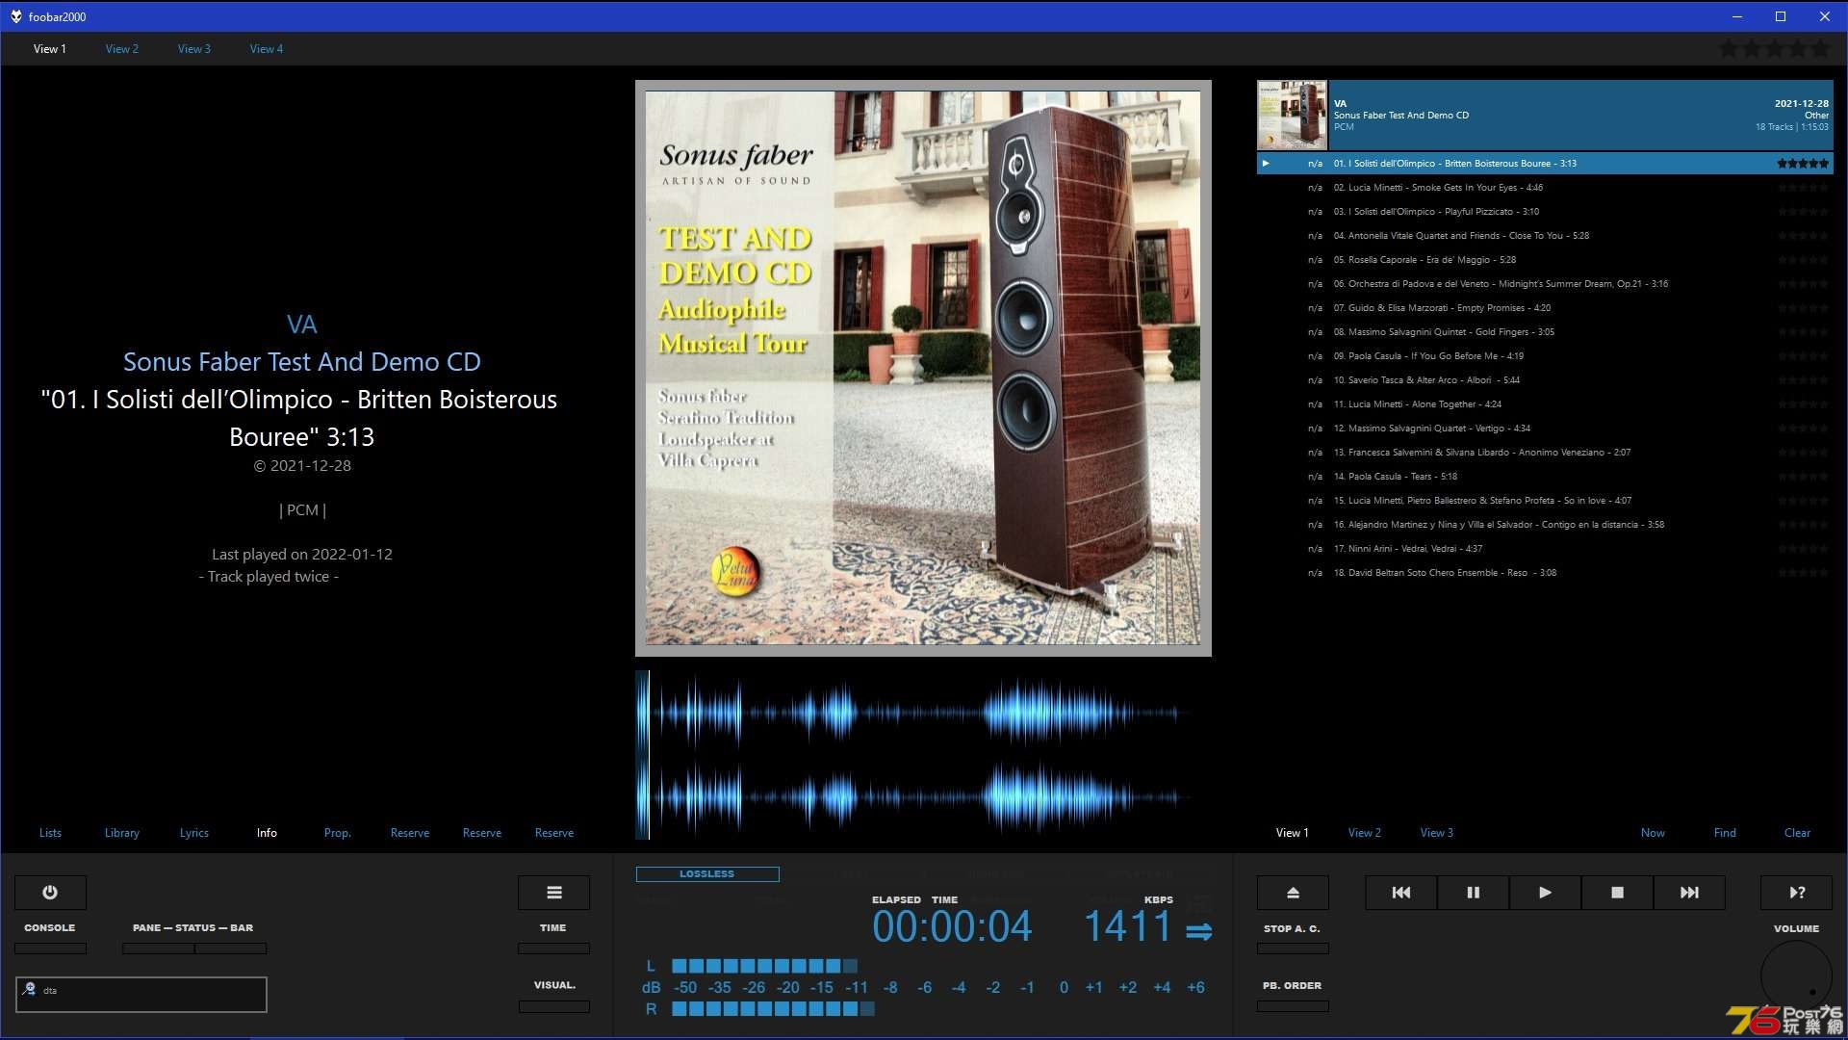1848x1040 pixels.
Task: Toggle the PANE bar on the left half
Action: pos(158,949)
